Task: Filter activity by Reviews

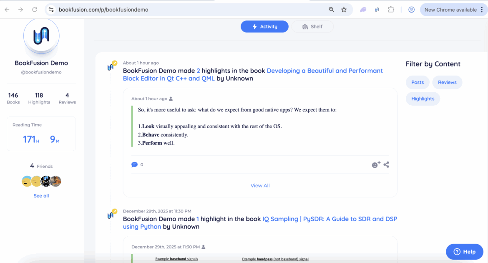Action: tap(447, 82)
